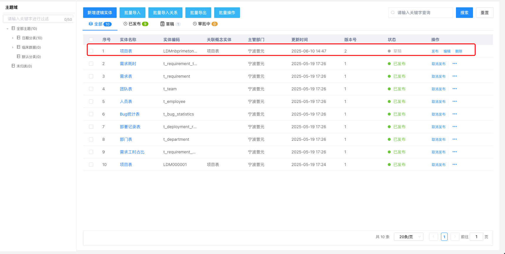This screenshot has height=254, width=505.
Task: Click the more-actions ellipsis for 需求耗时 row
Action: coord(454,64)
